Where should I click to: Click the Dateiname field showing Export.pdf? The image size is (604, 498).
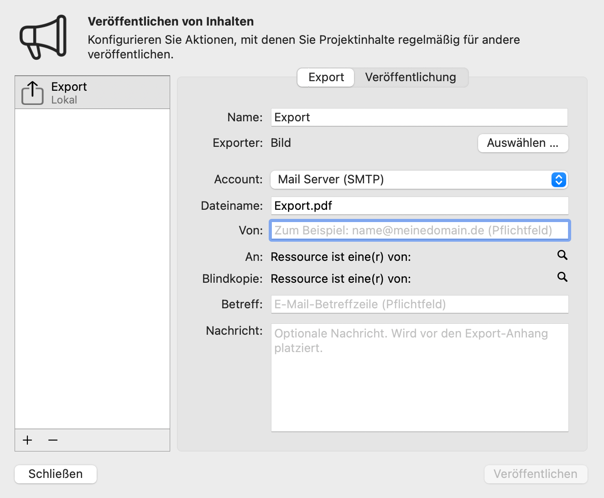click(419, 206)
